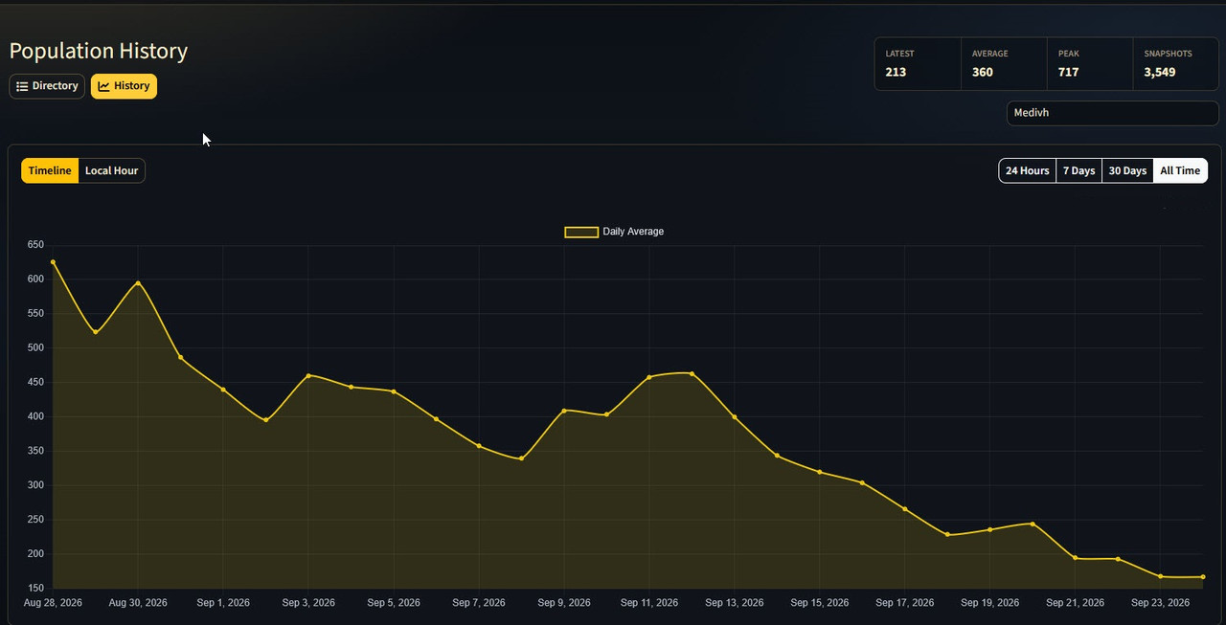Select the Sep 21, 2026 data point
Screen dimensions: 1226x625
point(1076,558)
